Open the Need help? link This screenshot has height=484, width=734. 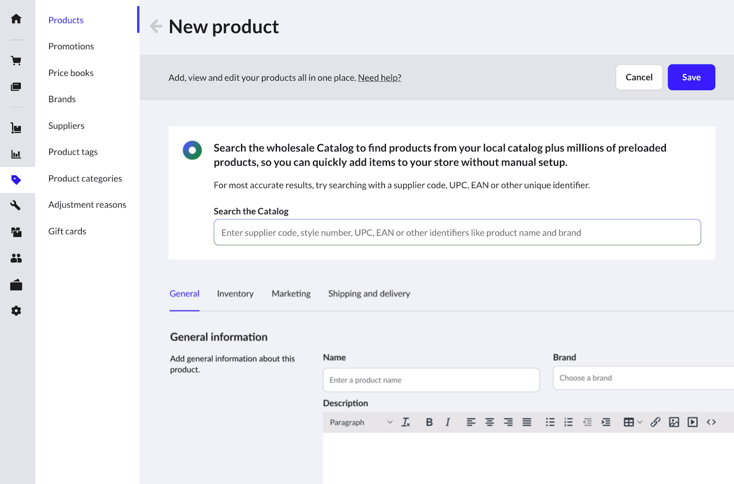380,78
